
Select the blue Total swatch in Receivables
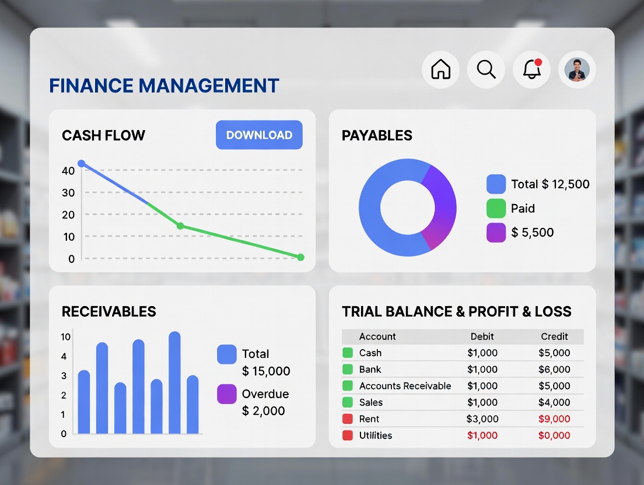(226, 354)
